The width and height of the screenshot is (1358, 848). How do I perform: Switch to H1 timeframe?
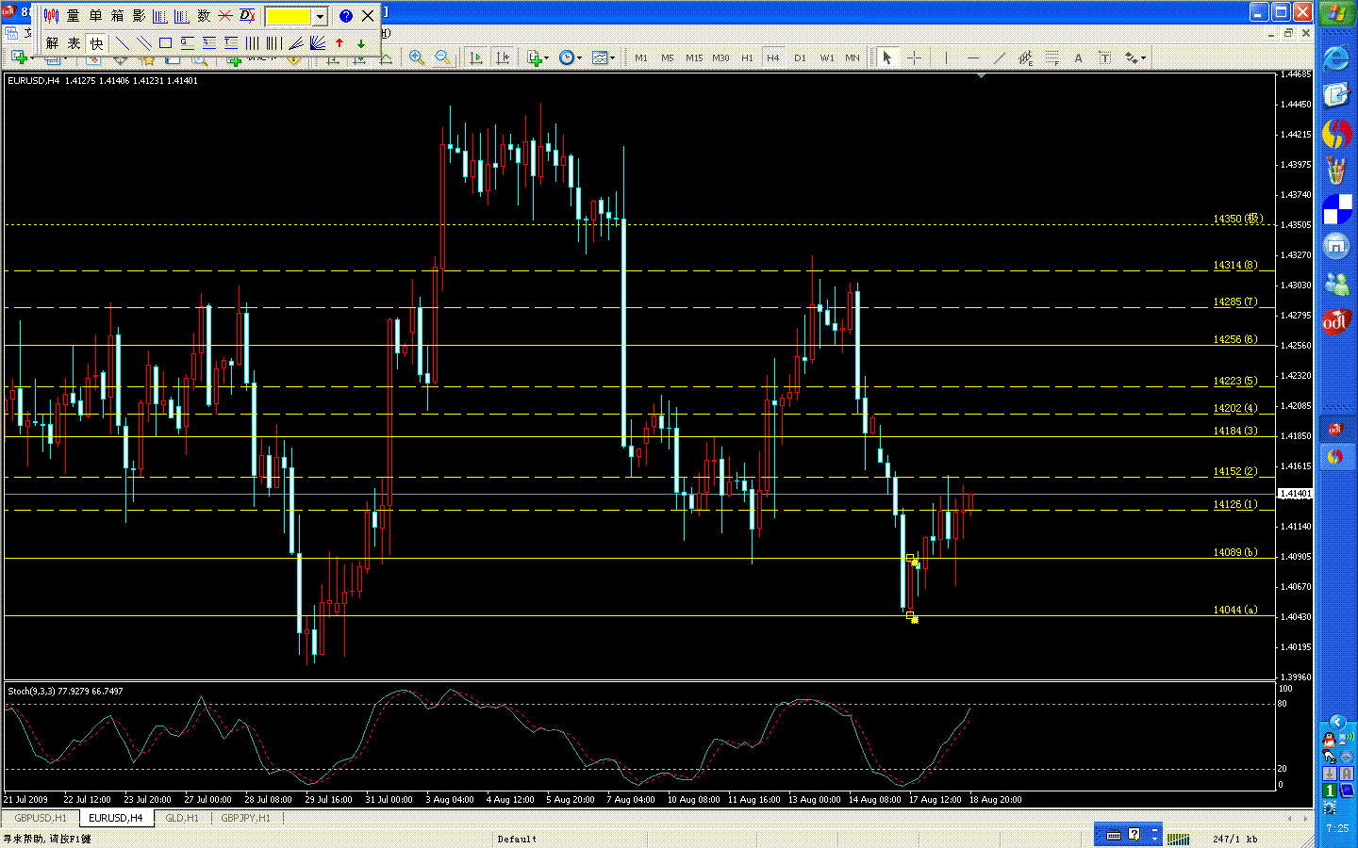point(747,58)
